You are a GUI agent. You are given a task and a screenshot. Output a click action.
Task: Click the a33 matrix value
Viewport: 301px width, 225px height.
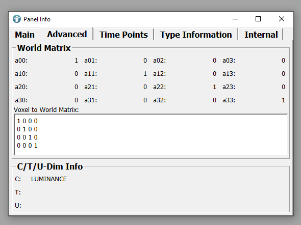tap(283, 100)
